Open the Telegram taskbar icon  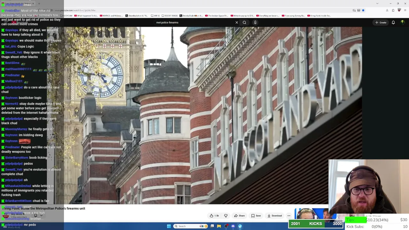(240, 226)
